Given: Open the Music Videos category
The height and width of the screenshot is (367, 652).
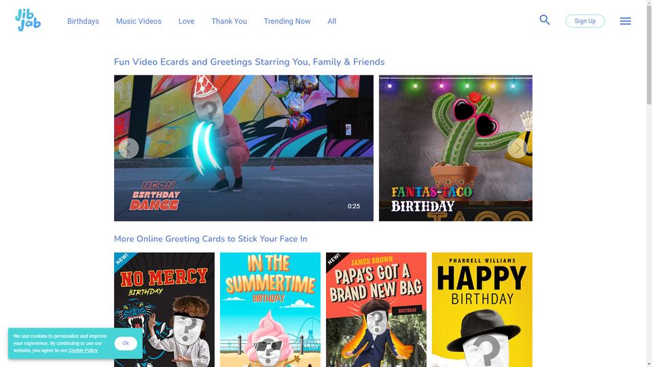Looking at the screenshot, I should (x=139, y=21).
